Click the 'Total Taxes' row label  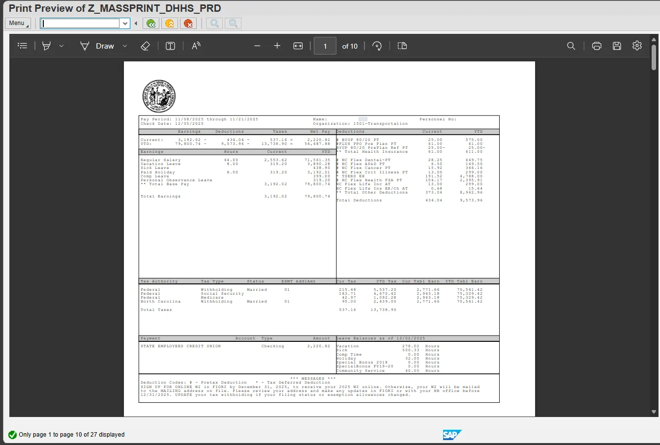[x=156, y=310]
